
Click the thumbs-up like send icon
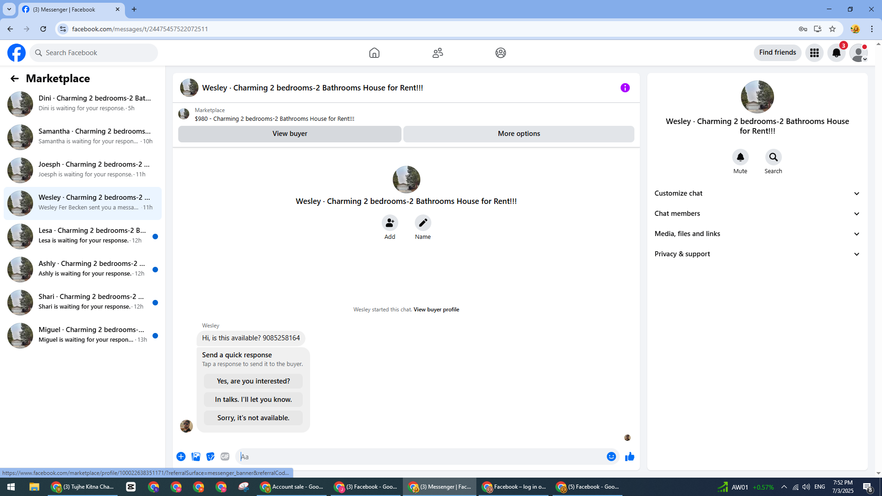pos(629,457)
